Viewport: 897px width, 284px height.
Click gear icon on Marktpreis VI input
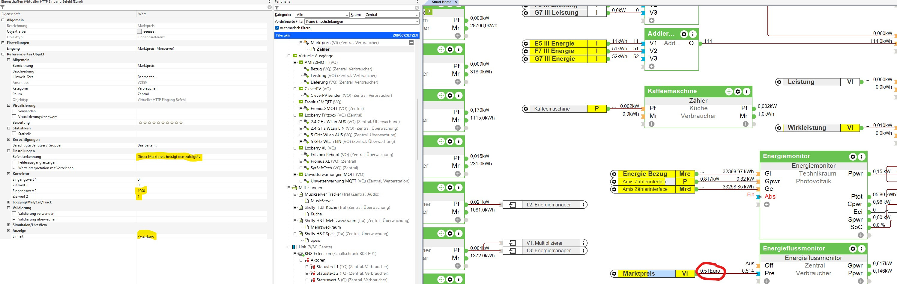coord(614,274)
